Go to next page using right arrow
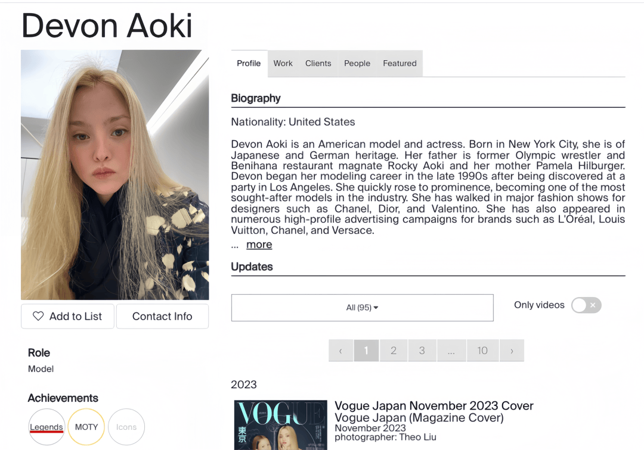 [x=512, y=351]
